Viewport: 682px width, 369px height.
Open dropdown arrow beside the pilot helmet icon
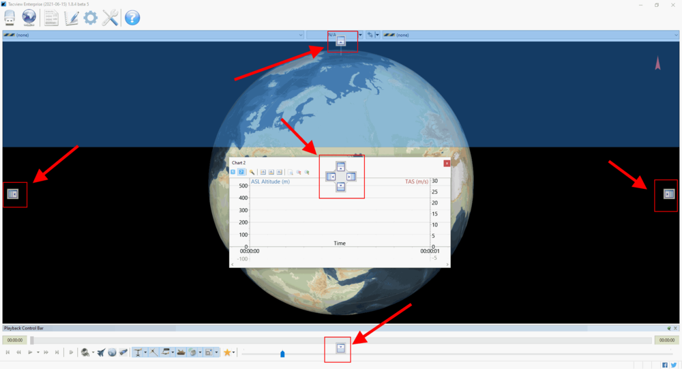click(x=93, y=352)
